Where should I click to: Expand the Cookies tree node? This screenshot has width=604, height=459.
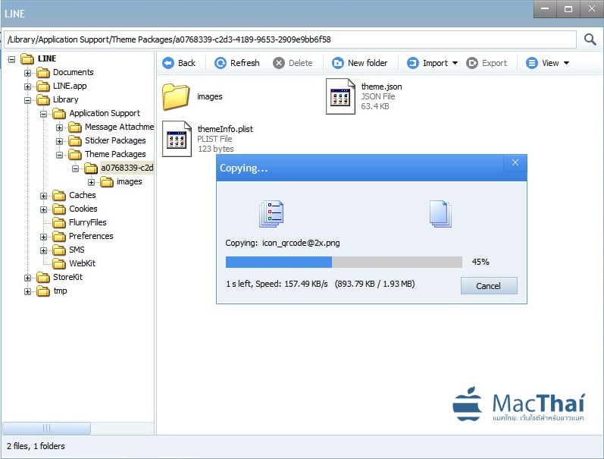(x=43, y=209)
